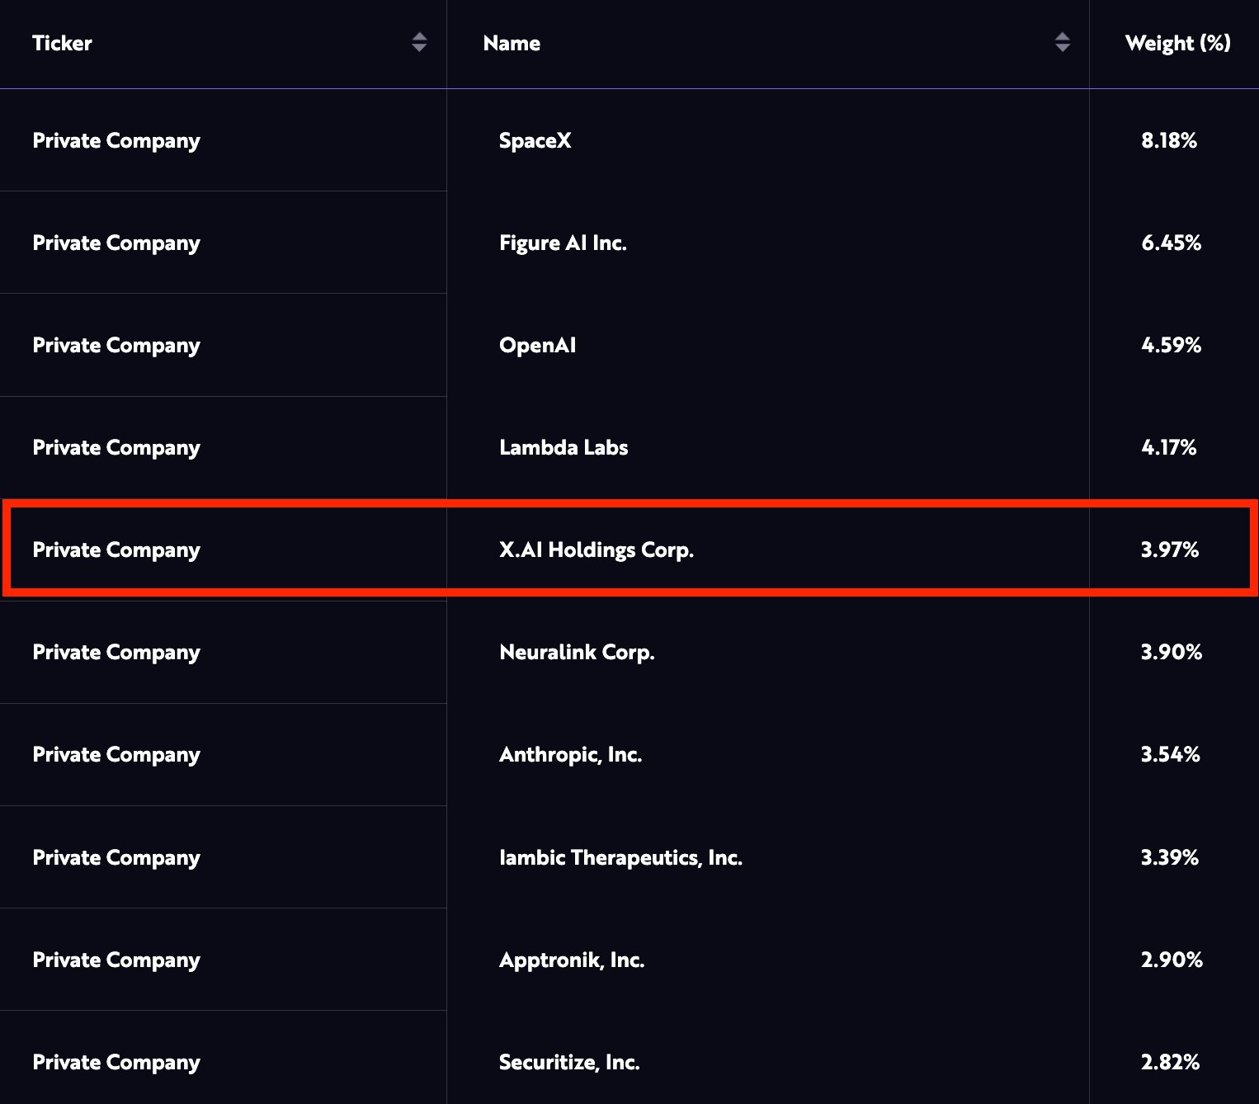Screen dimensions: 1259x1104
Task: Select the Ticker column header
Action: tap(62, 43)
